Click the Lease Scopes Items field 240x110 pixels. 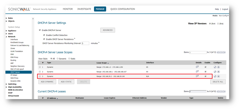[x=198, y=52]
